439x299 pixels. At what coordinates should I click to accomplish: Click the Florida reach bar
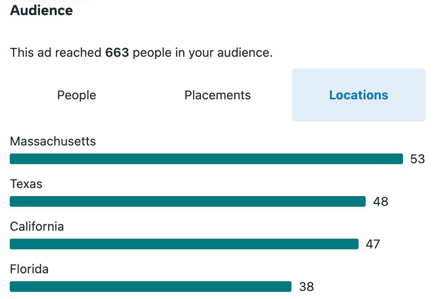[151, 287]
